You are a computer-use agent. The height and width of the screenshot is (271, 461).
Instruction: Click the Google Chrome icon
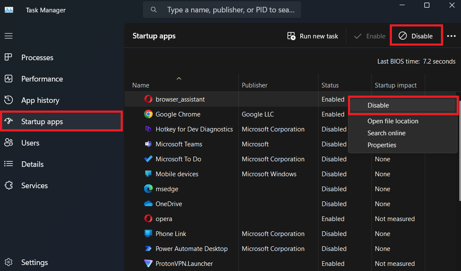tap(148, 114)
